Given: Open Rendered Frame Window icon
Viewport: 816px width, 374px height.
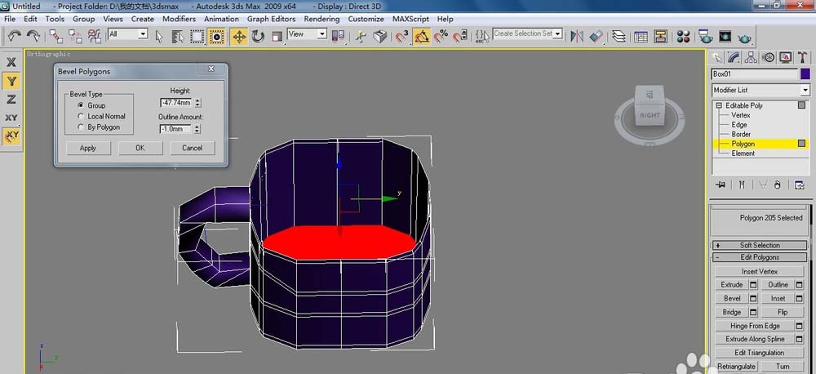Looking at the screenshot, I should click(725, 37).
